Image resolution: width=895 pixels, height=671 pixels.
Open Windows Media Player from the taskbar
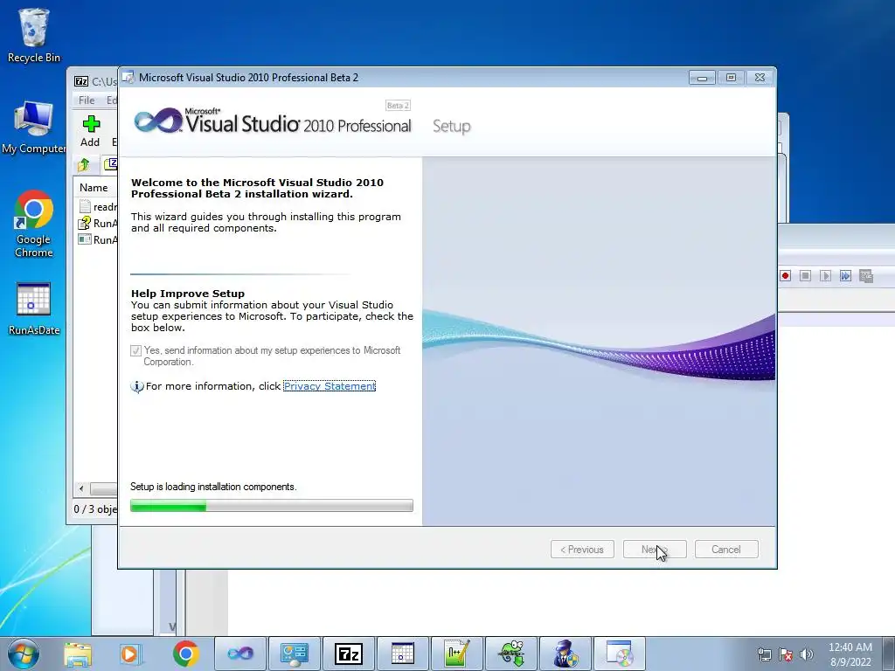[x=131, y=654]
